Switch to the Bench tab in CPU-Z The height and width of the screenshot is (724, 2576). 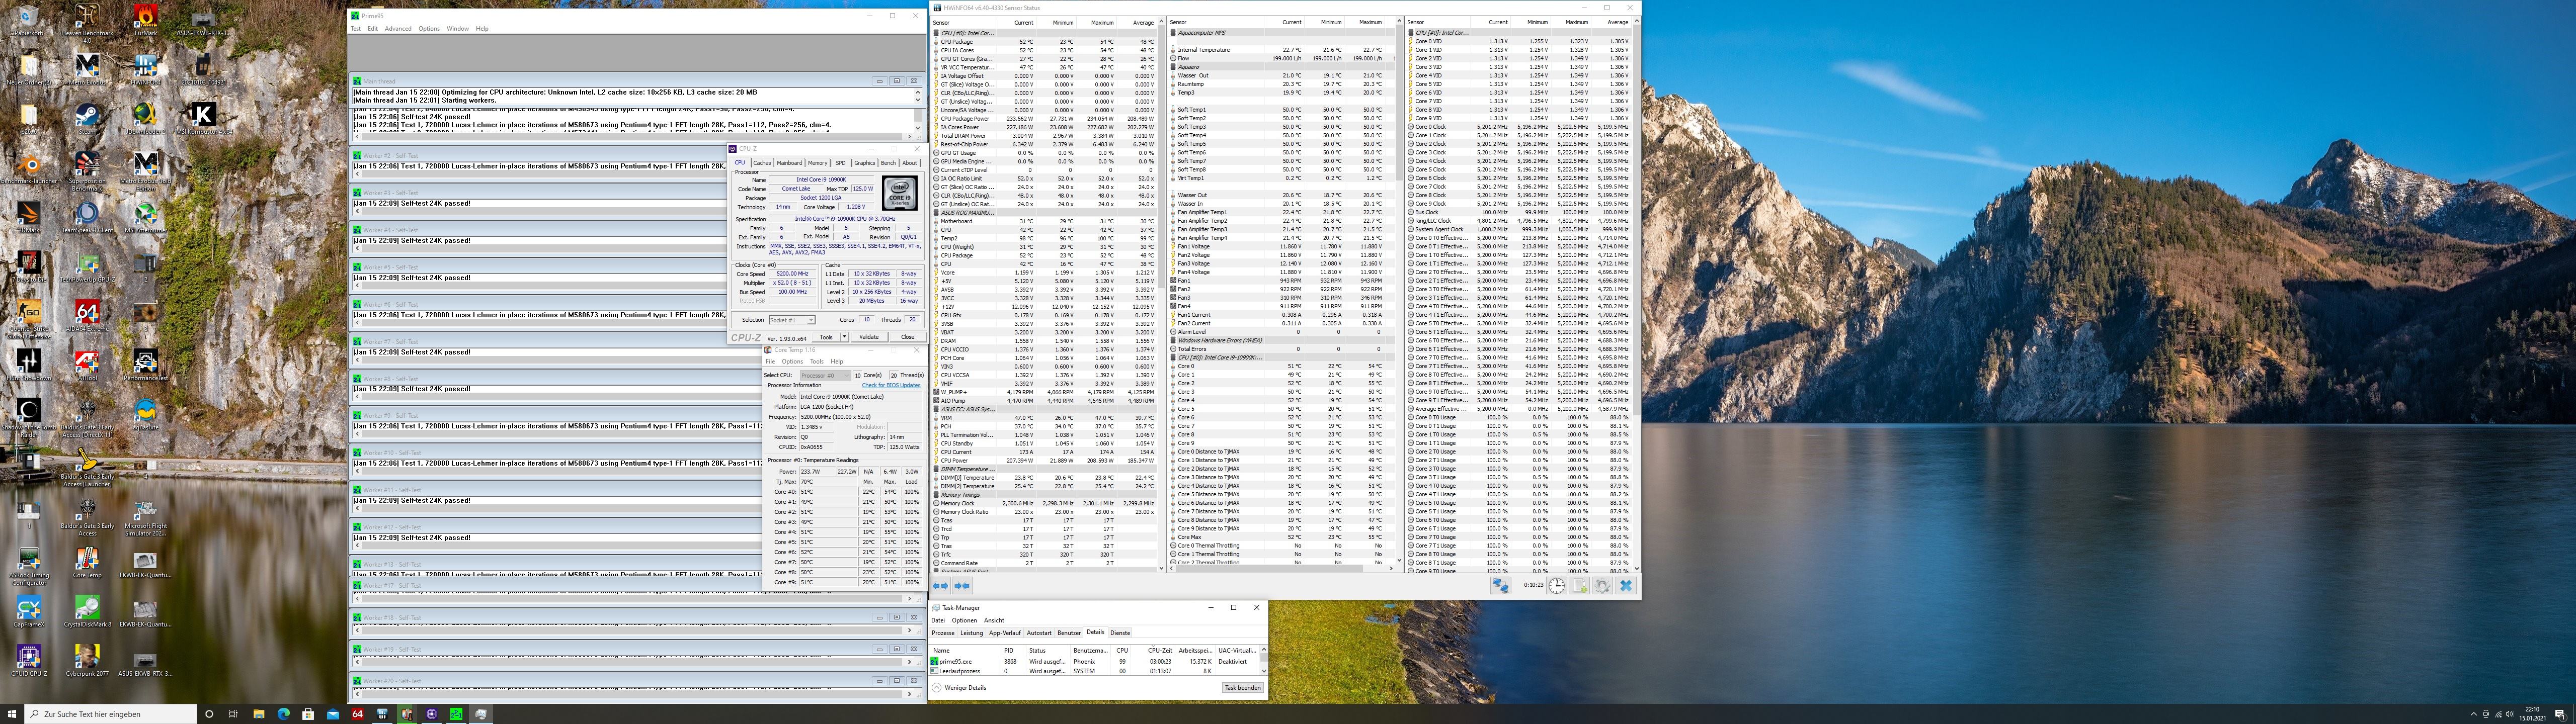pos(888,162)
